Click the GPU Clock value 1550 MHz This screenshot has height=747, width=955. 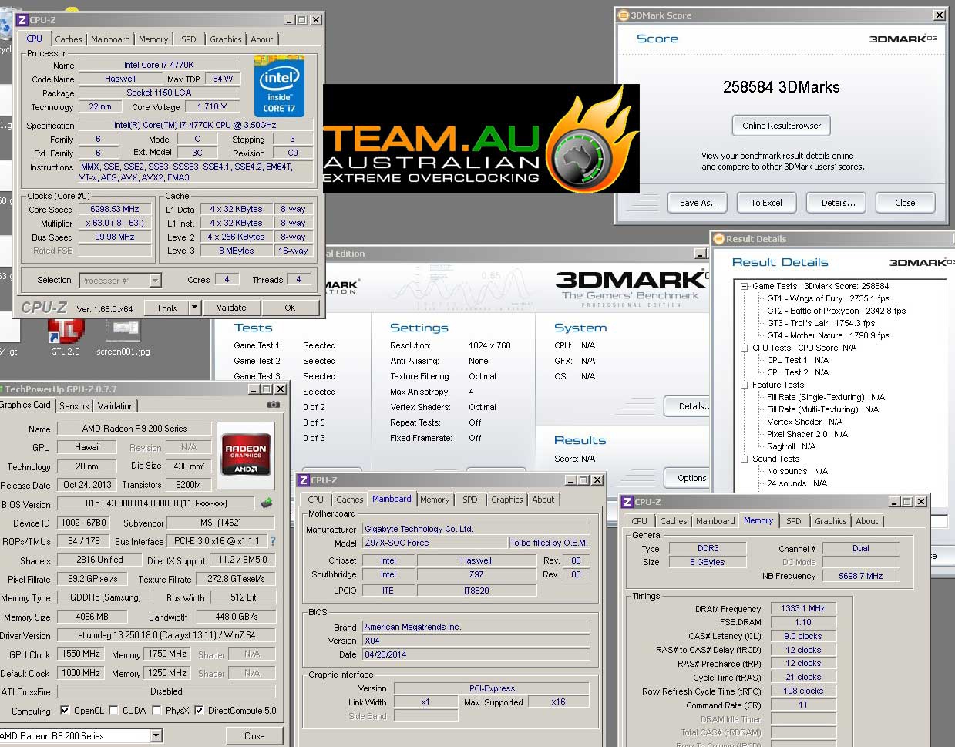(x=82, y=654)
